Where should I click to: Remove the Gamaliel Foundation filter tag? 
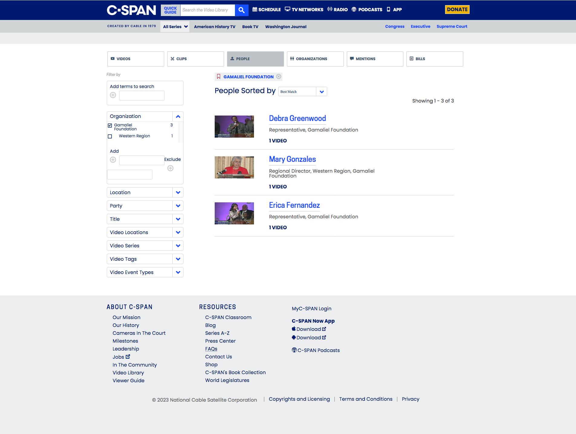coord(279,77)
